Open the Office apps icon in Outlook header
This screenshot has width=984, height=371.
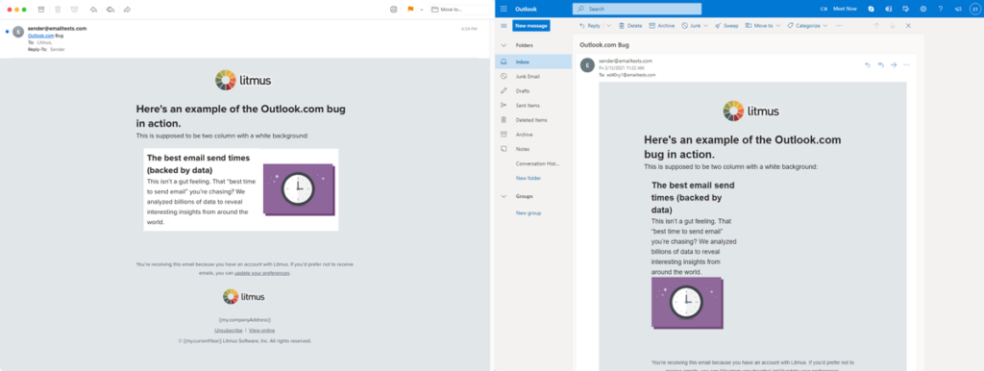coord(889,9)
